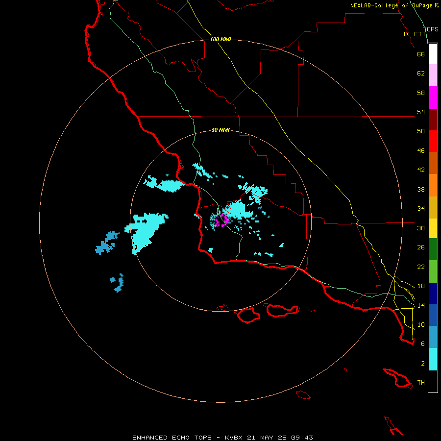
Task: Click the '34' legend value
Action: pyautogui.click(x=421, y=209)
